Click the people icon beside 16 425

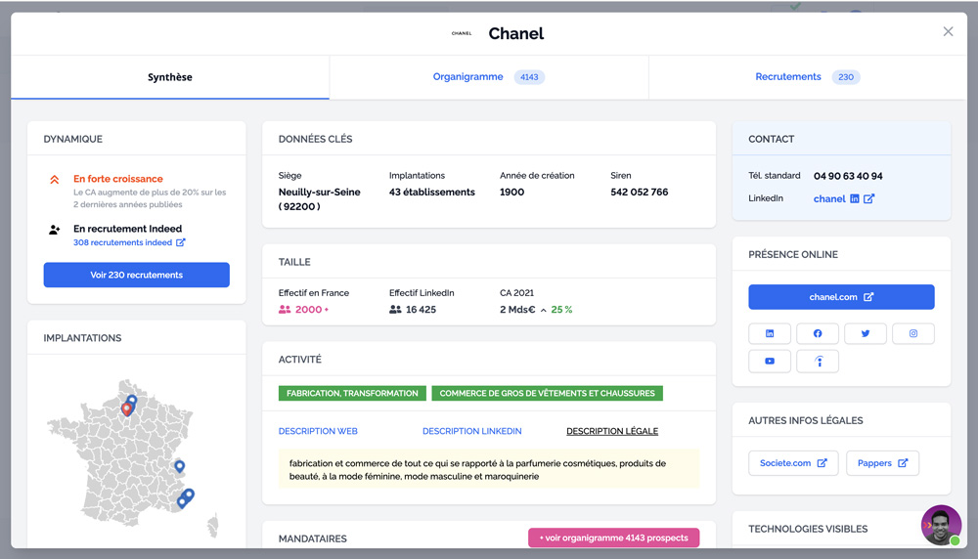(395, 309)
